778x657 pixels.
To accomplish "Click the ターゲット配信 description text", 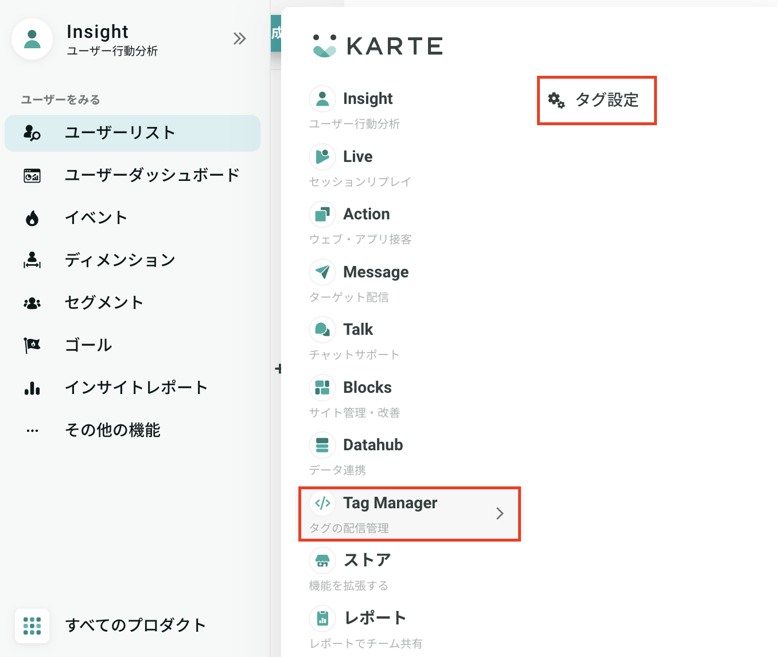I will coord(349,297).
